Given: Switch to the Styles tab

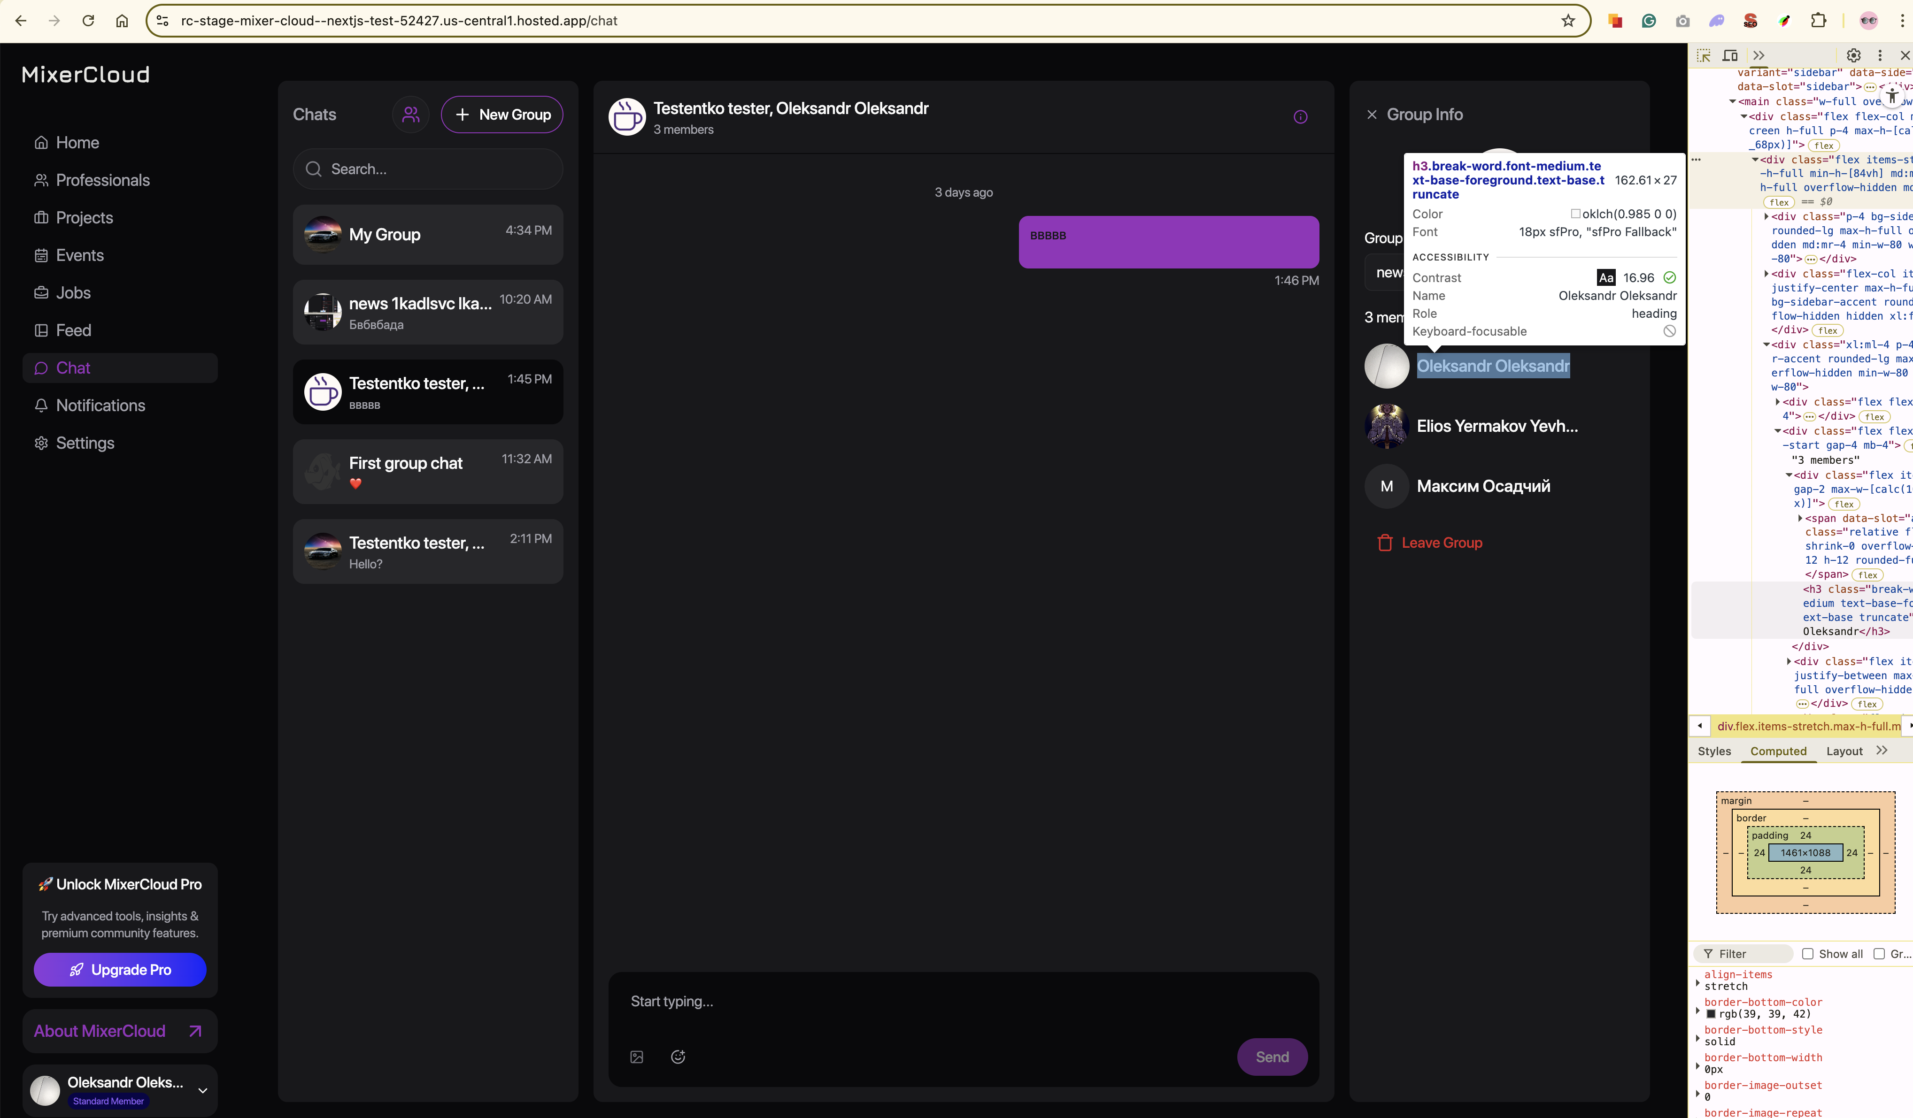Looking at the screenshot, I should point(1714,750).
